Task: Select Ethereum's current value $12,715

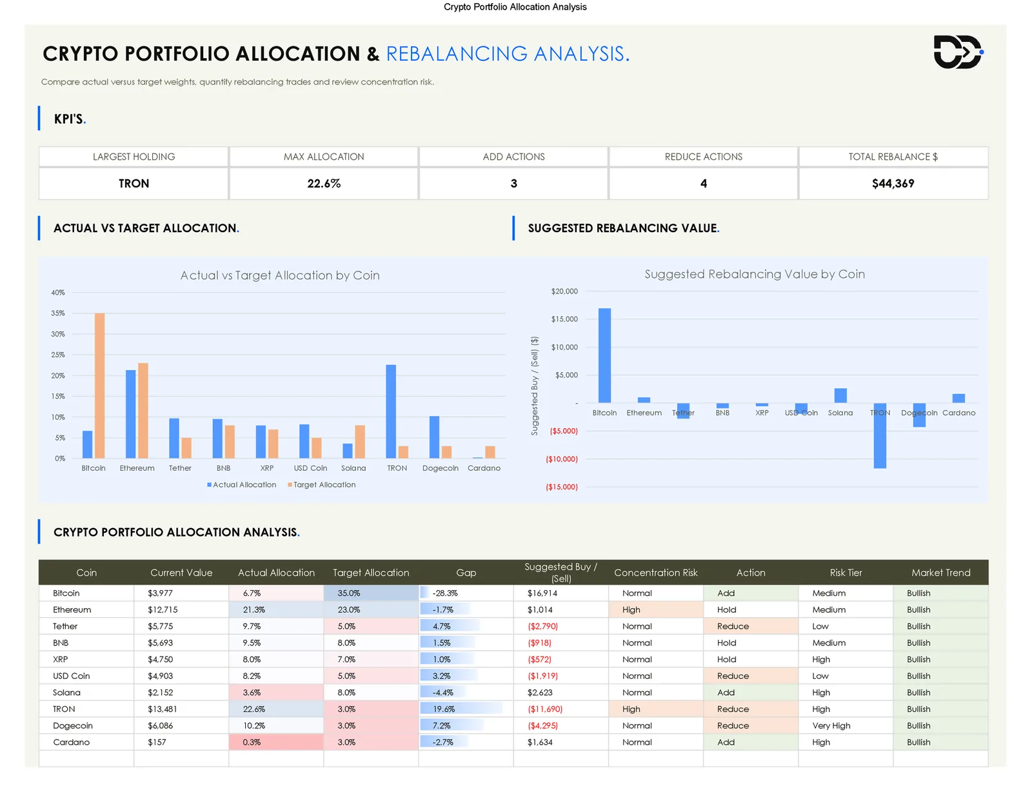Action: [181, 610]
